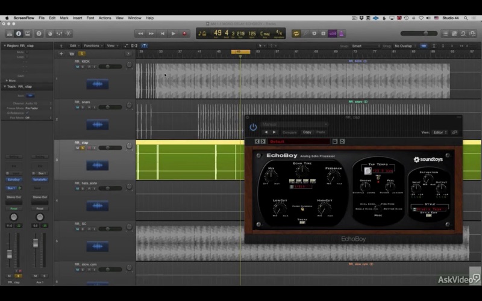The height and width of the screenshot is (301, 482).
Task: Click the Compare button in the plugin window
Action: click(290, 132)
